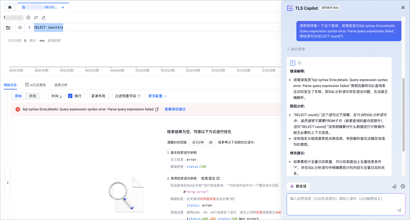The image size is (410, 220).
Task: Regenerate the Copilot answer
Action: [300, 63]
